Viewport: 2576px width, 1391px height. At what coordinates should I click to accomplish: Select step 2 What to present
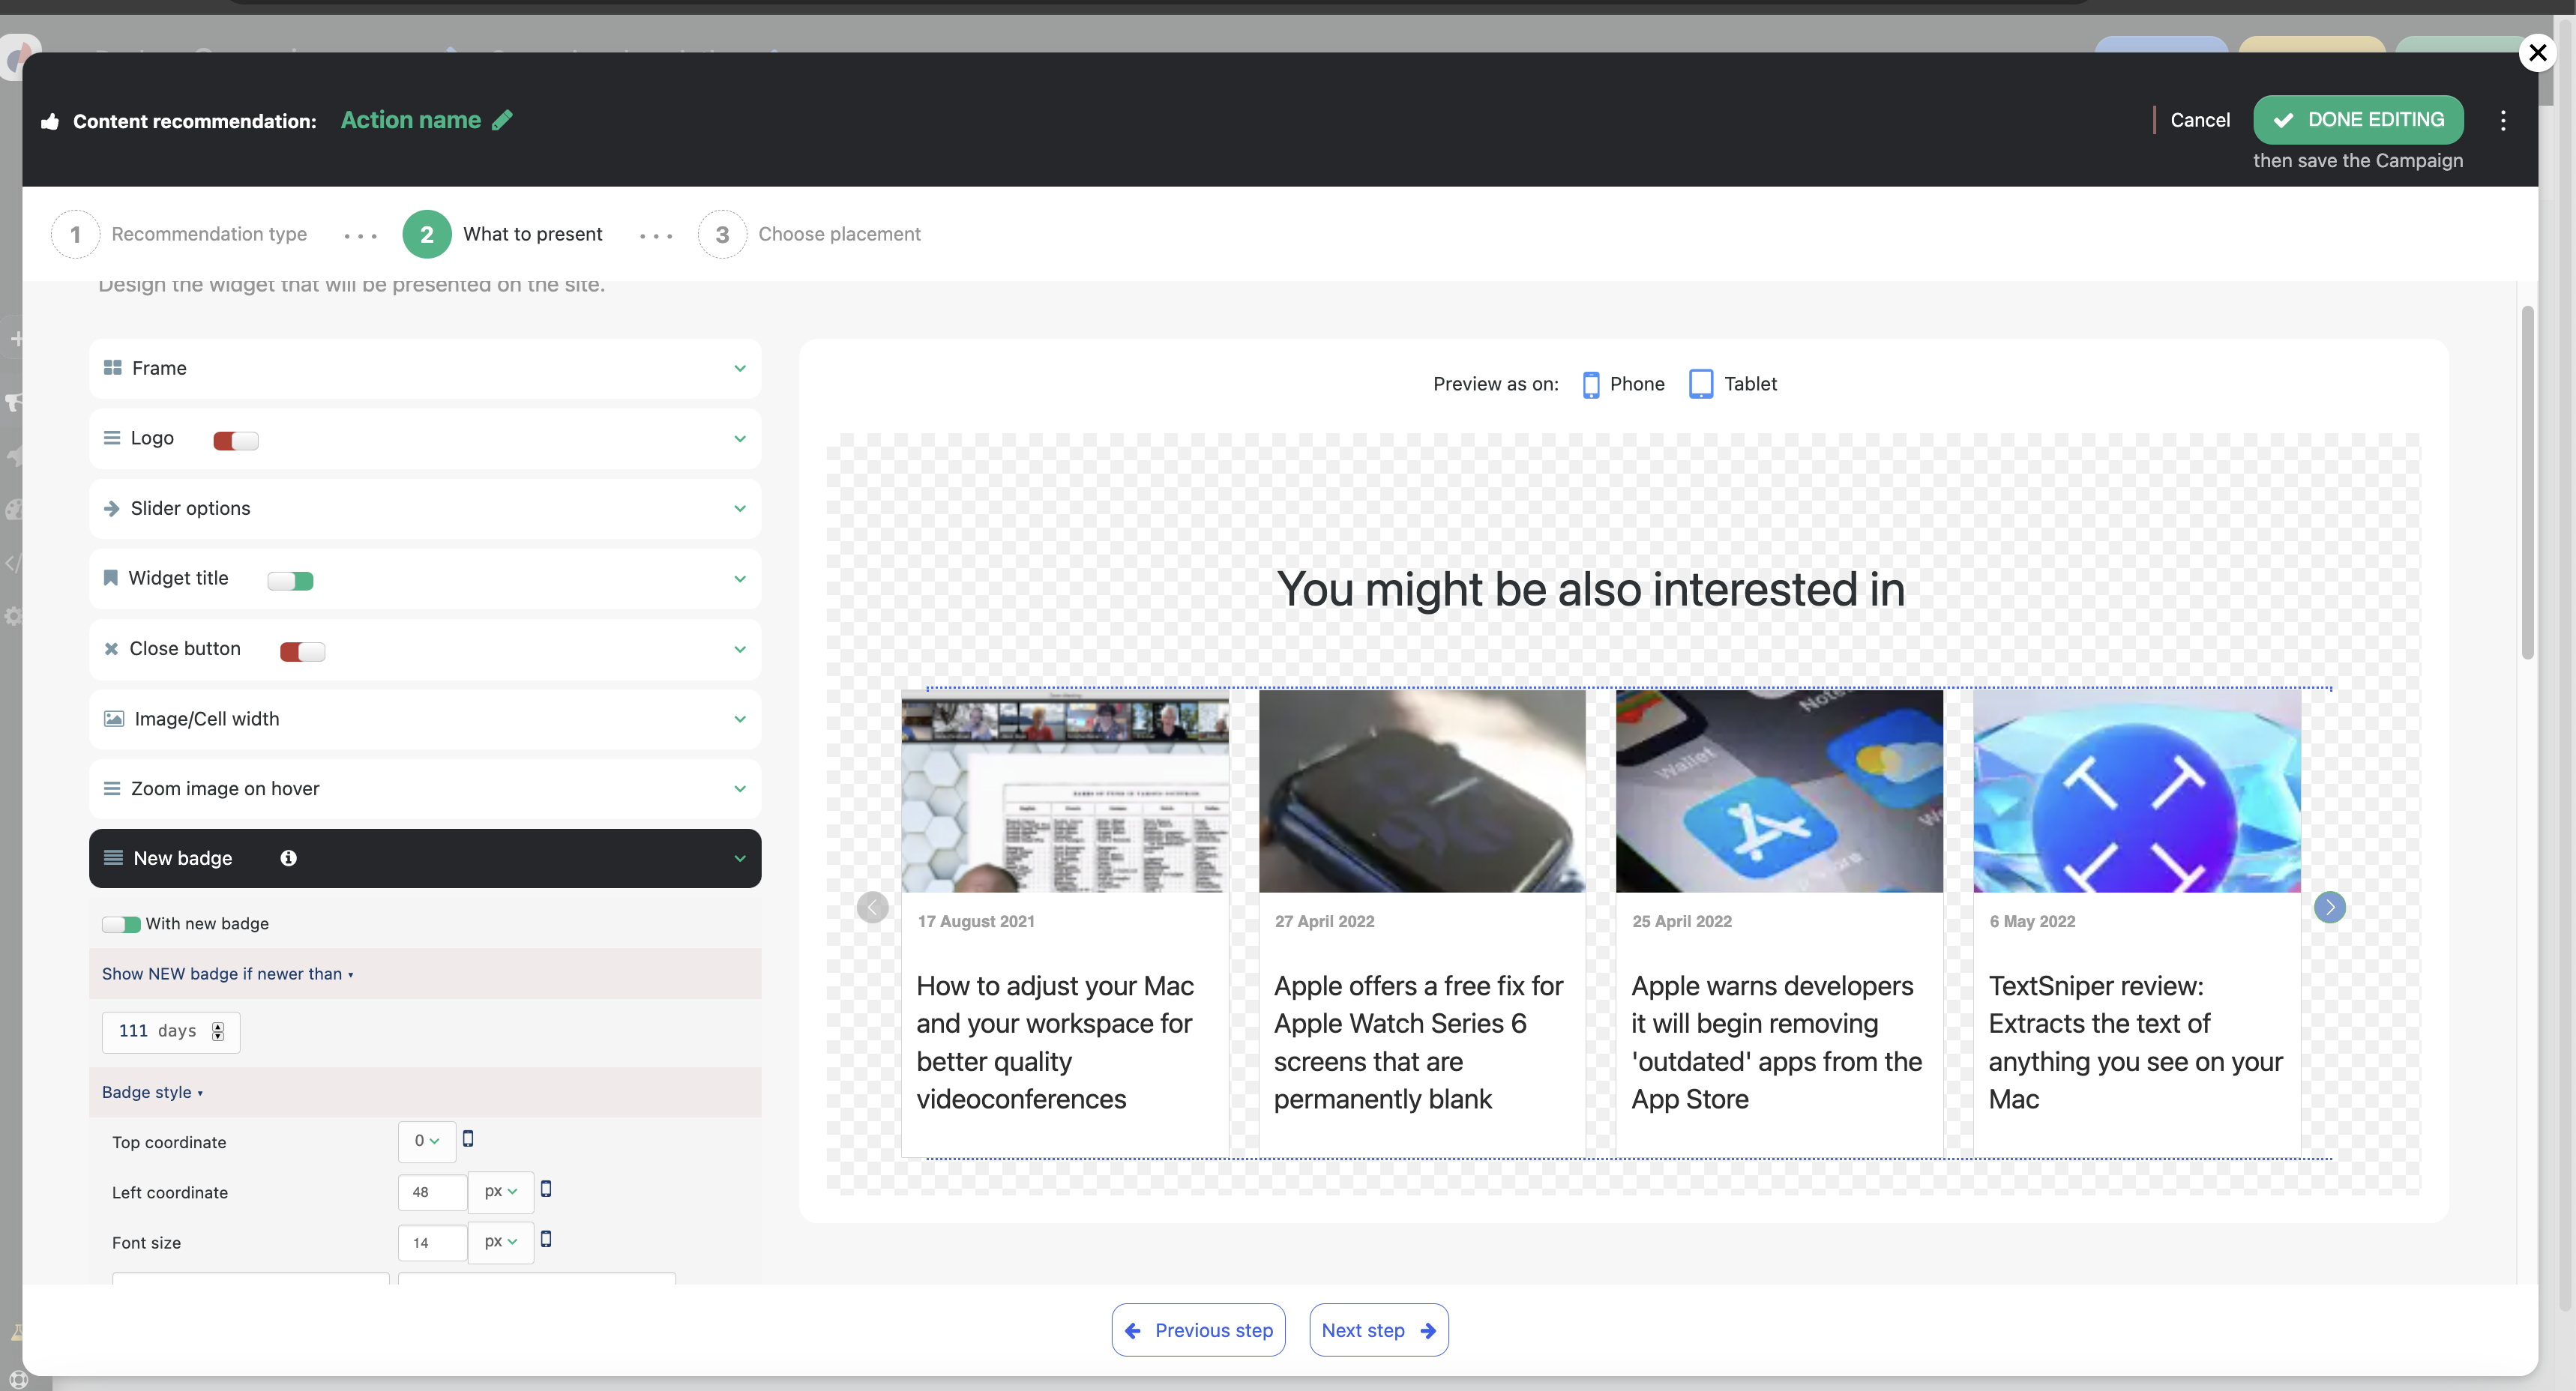coord(503,234)
